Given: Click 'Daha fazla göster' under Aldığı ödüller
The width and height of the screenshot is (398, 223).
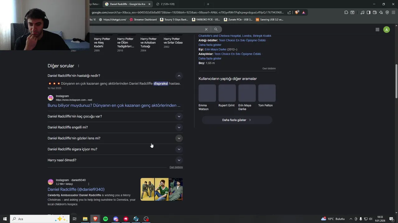Looking at the screenshot, I should pos(210,45).
